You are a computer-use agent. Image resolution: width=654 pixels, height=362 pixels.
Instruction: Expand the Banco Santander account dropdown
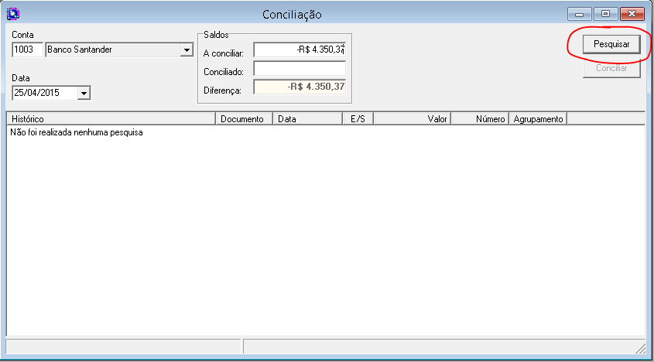tap(186, 51)
